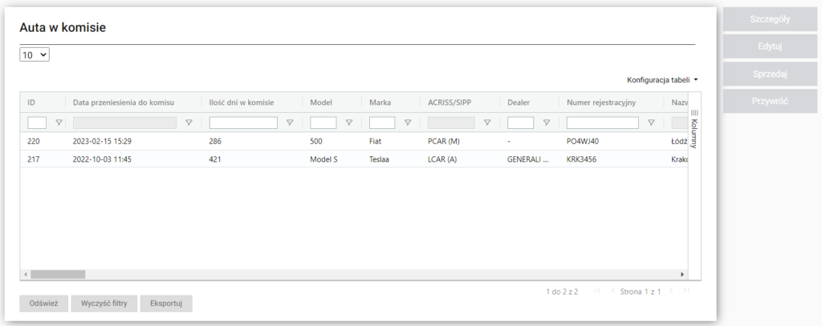822x326 pixels.
Task: Open the Kolumny side panel
Action: 694,128
